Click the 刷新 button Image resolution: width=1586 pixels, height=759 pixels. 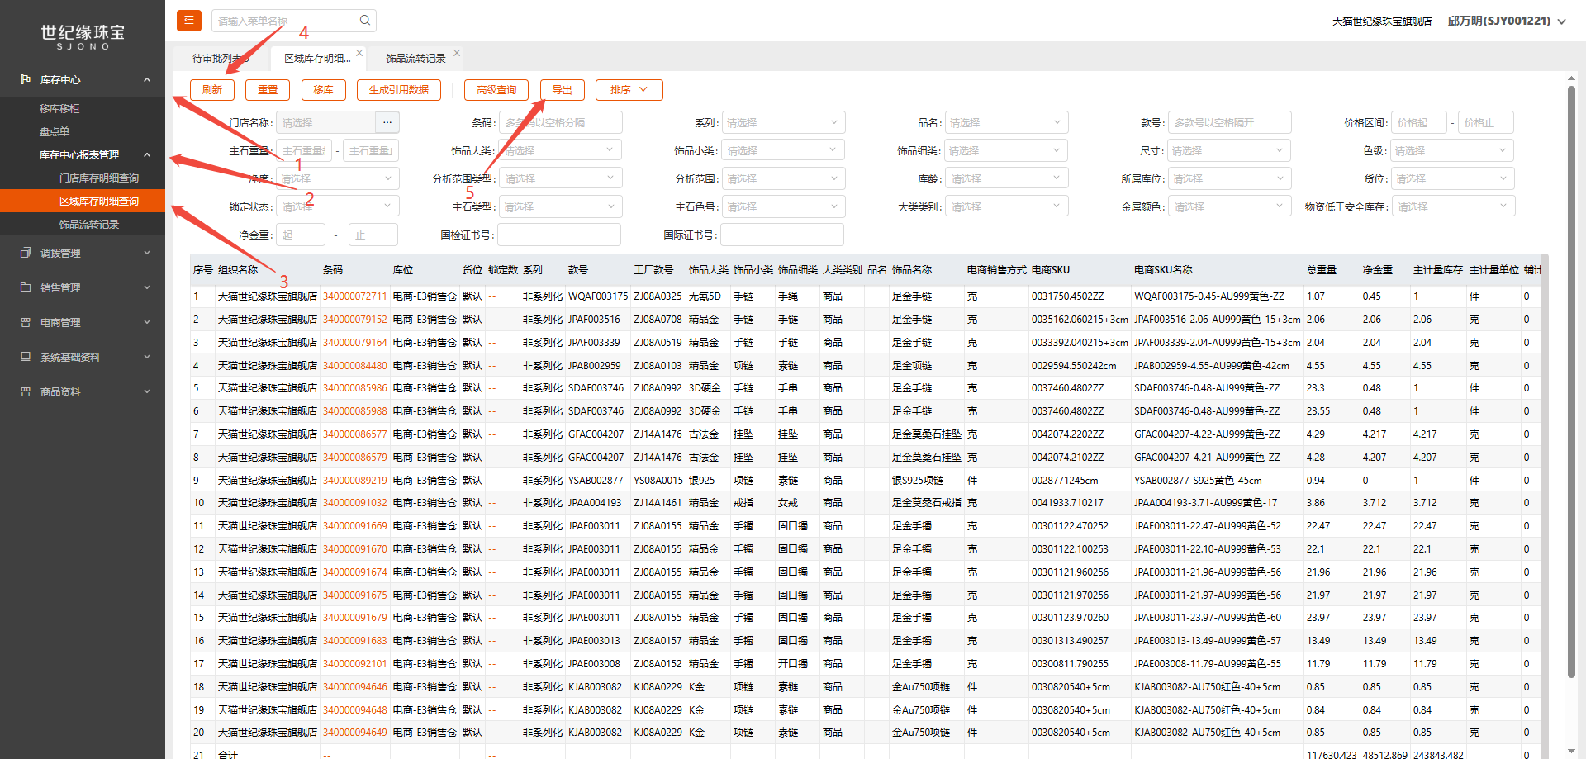pyautogui.click(x=212, y=90)
